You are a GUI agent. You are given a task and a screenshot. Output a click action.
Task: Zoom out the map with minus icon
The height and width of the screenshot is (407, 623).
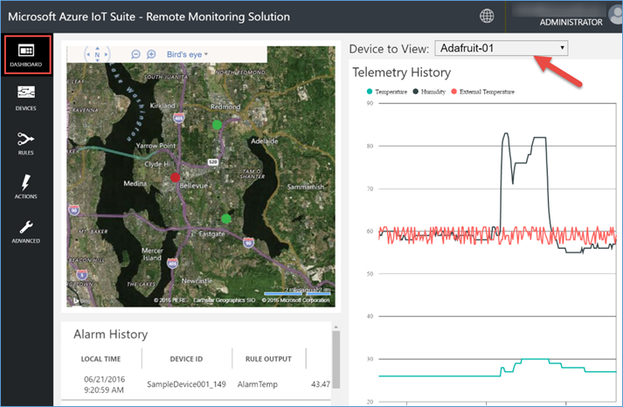[135, 54]
